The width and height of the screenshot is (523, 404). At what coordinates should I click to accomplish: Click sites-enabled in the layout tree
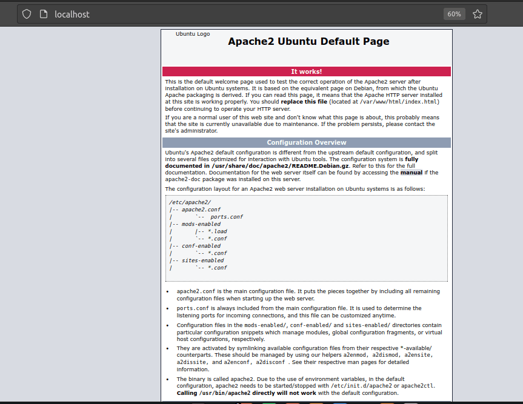pyautogui.click(x=202, y=260)
